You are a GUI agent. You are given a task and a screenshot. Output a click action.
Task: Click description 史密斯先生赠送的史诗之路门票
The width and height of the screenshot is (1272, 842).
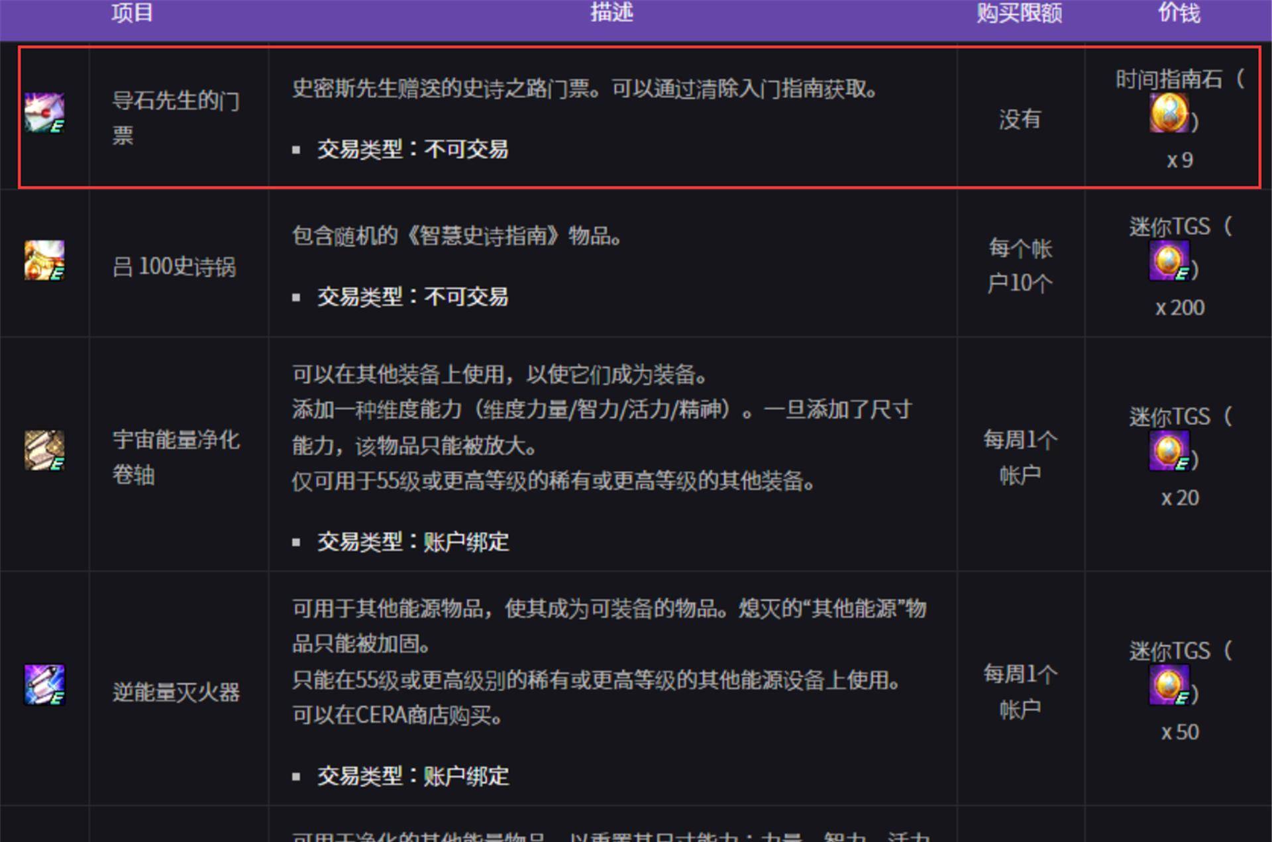585,88
